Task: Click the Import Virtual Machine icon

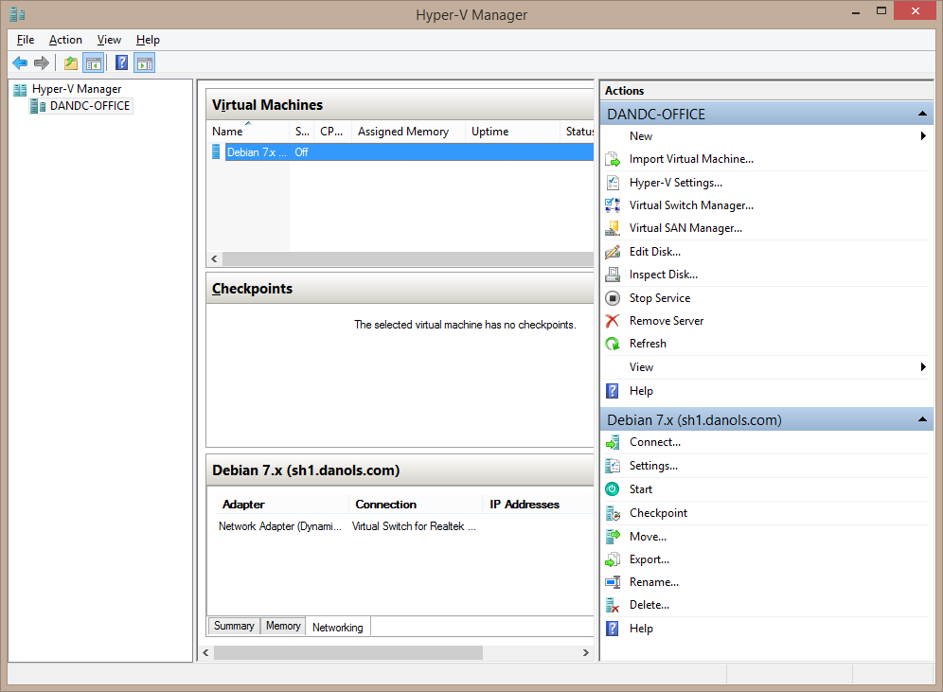Action: coord(613,159)
